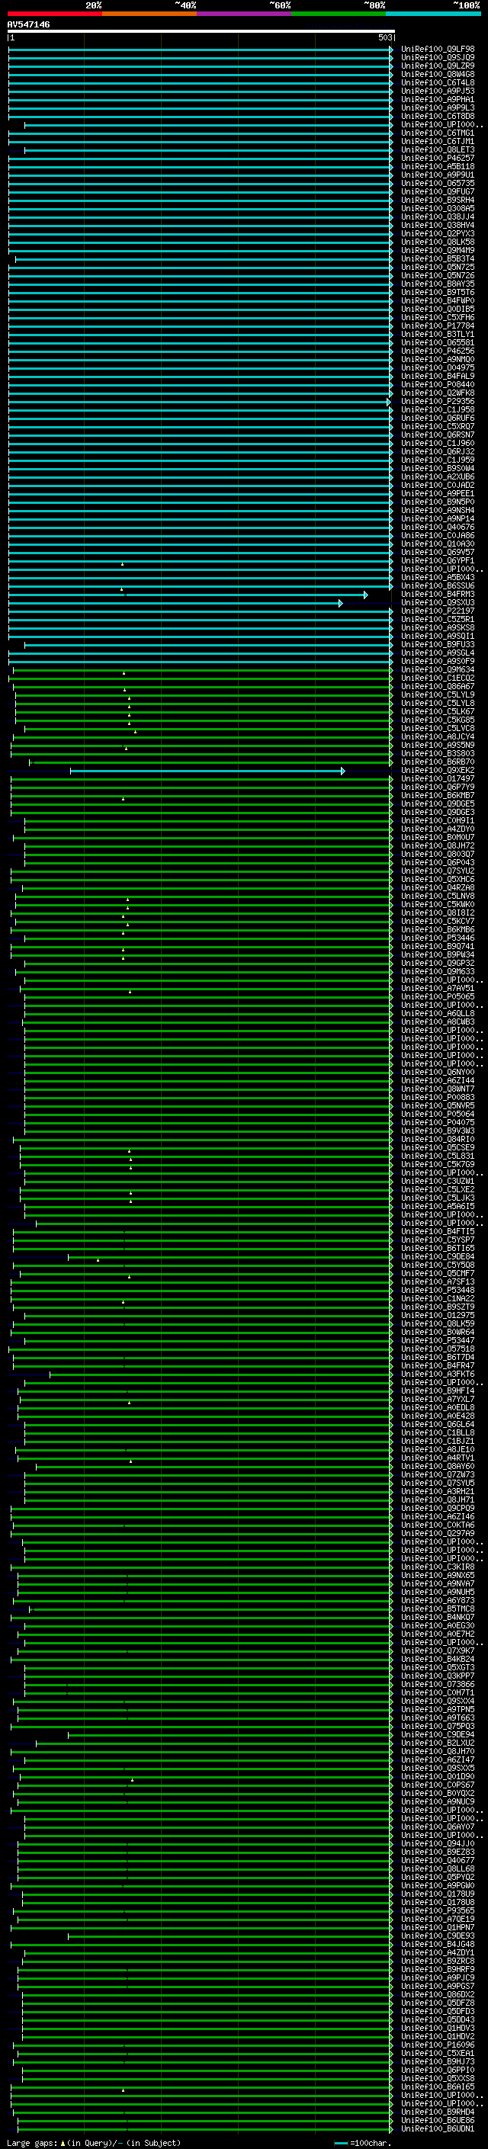This screenshot has width=488, height=2149.
Task: Choose the UniRef100_Q6P7Y9 row label
Action: (x=437, y=787)
